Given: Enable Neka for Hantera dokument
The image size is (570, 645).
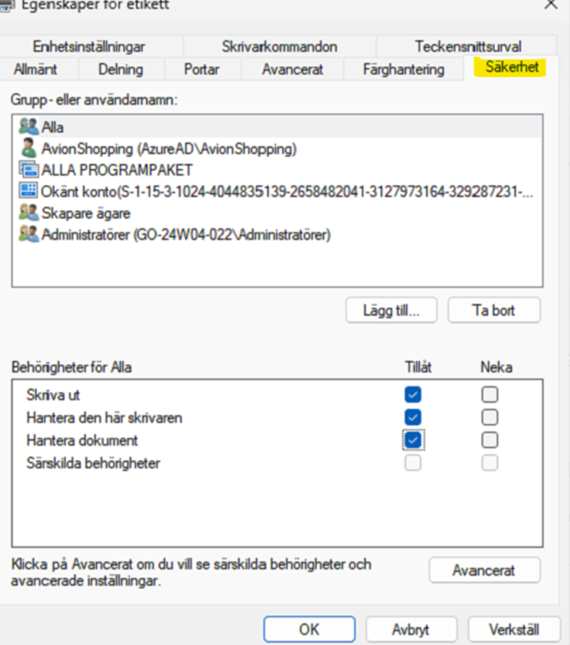Looking at the screenshot, I should click(x=489, y=440).
